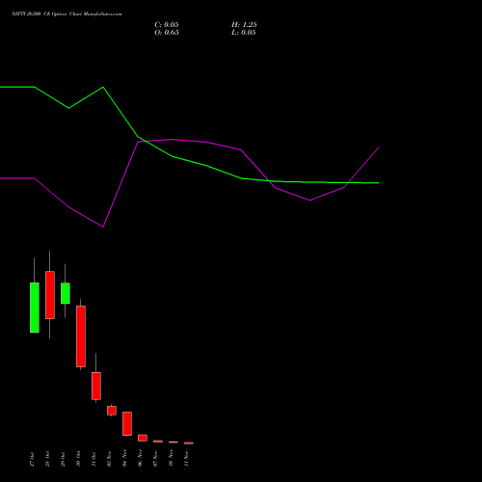Click the "10 Nov" date label
Viewport: 482px width, 482px height.
[x=171, y=458]
